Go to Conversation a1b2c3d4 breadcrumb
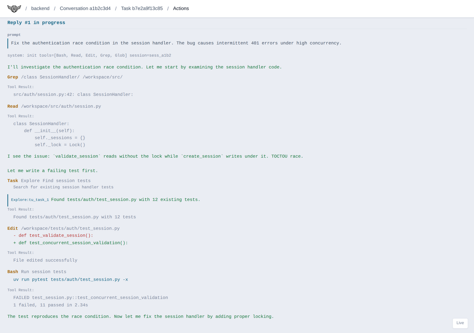The width and height of the screenshot is (474, 333). 85,9
